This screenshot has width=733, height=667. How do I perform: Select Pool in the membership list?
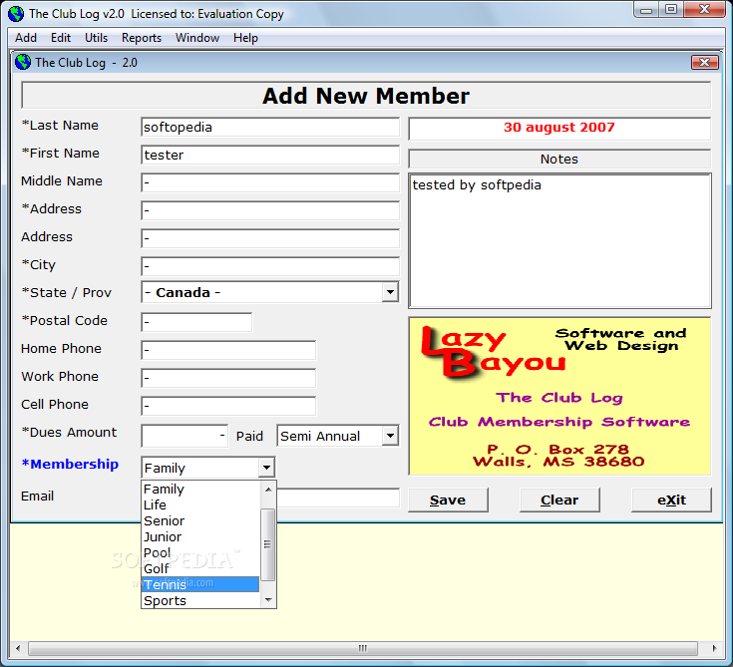point(200,553)
